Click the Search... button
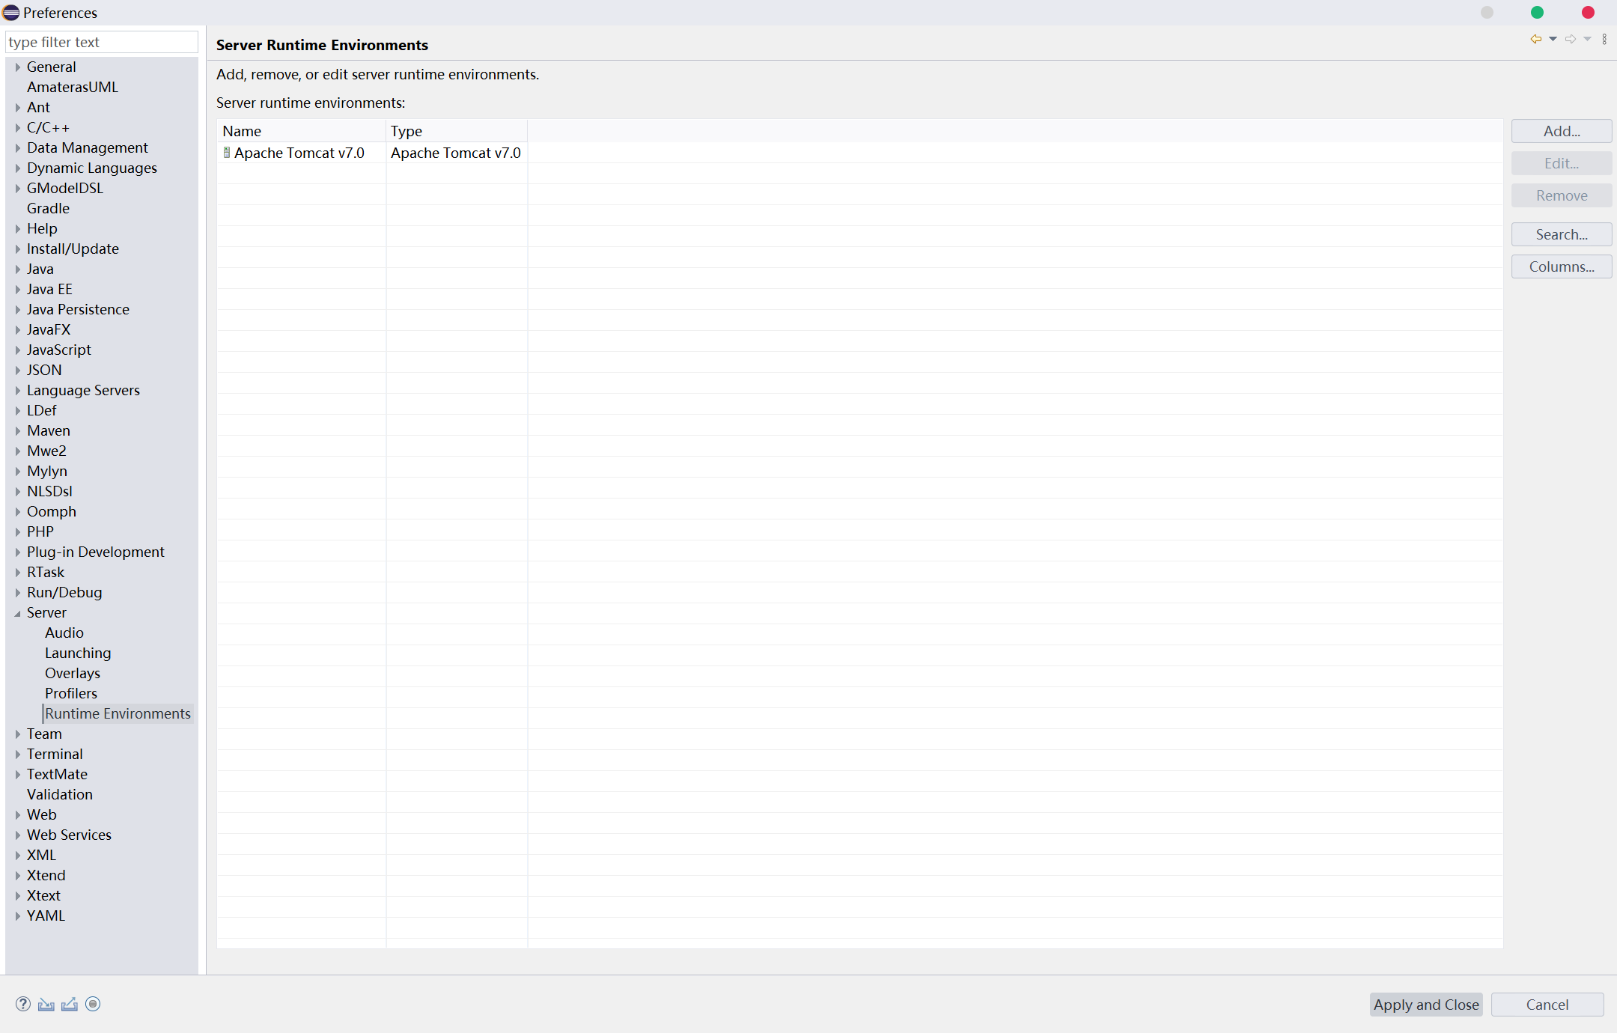The height and width of the screenshot is (1033, 1617). [x=1562, y=234]
